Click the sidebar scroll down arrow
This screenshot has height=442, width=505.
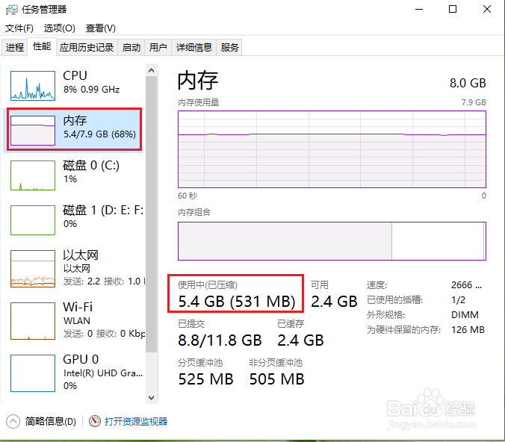152,398
